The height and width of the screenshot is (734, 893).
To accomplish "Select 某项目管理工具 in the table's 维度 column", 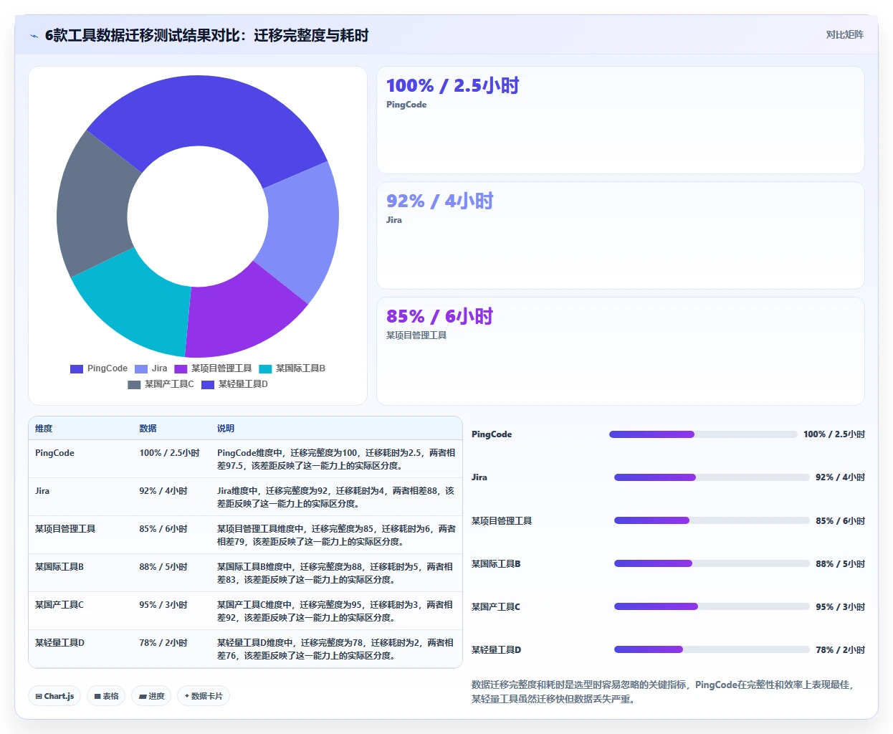I will coord(65,529).
